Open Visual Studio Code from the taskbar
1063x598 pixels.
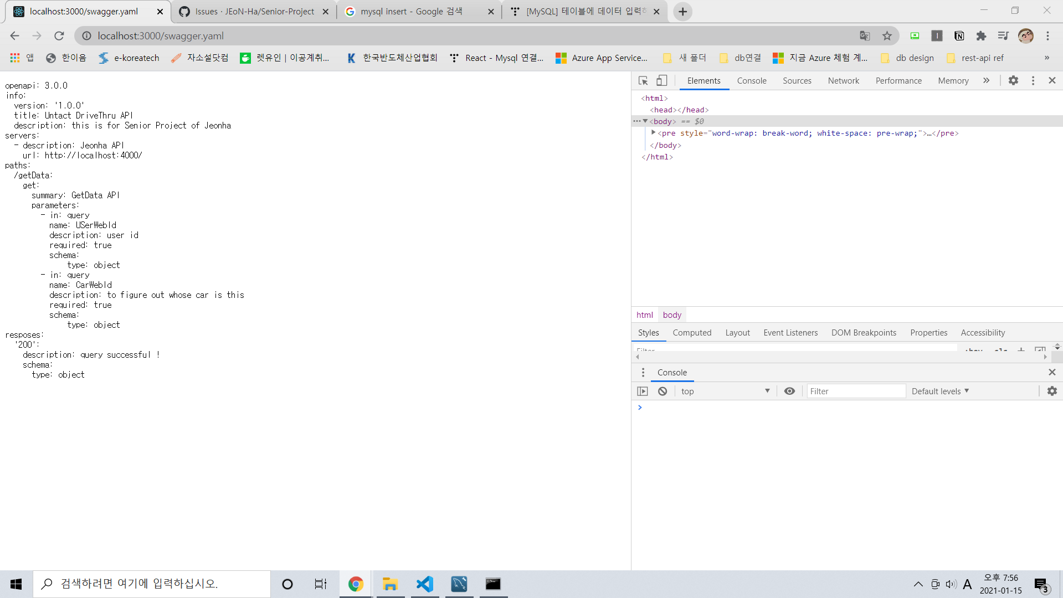coord(425,584)
